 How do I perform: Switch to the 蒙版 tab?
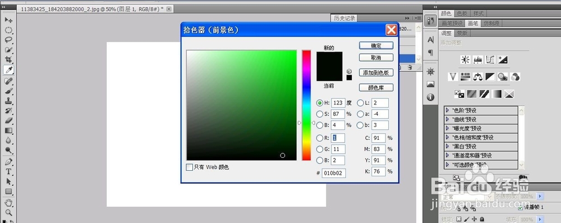point(462,33)
